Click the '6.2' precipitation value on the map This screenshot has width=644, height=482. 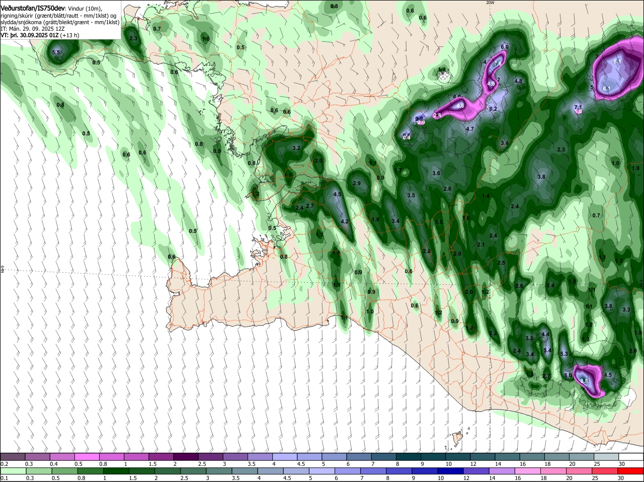493,109
